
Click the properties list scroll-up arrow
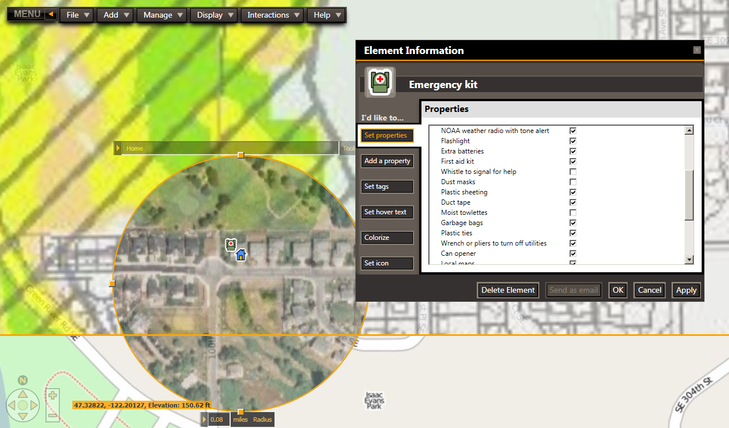(689, 130)
